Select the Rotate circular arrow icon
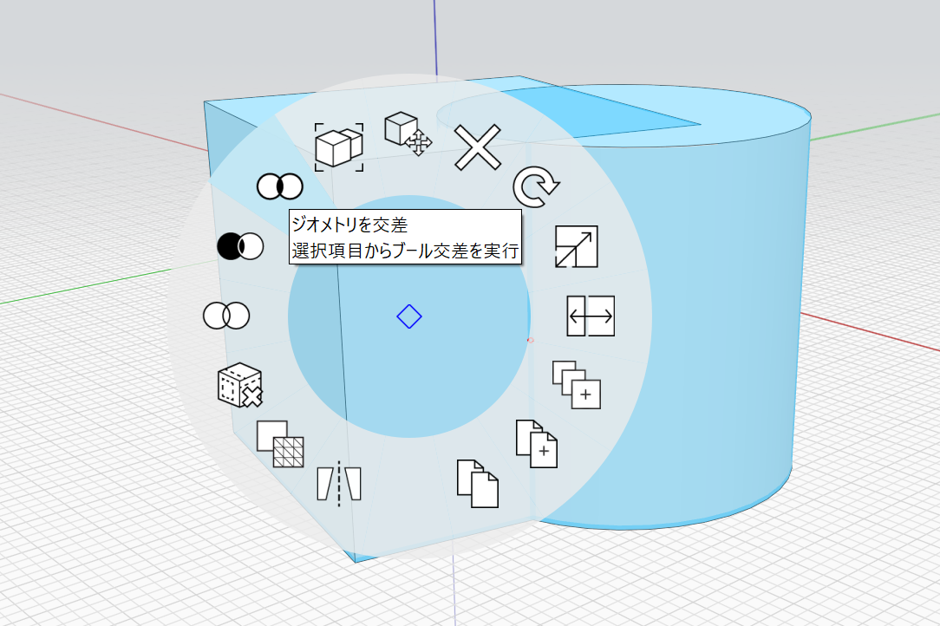The height and width of the screenshot is (626, 940). pos(536,187)
